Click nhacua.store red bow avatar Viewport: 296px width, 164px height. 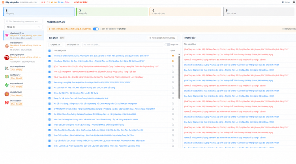pos(7,102)
